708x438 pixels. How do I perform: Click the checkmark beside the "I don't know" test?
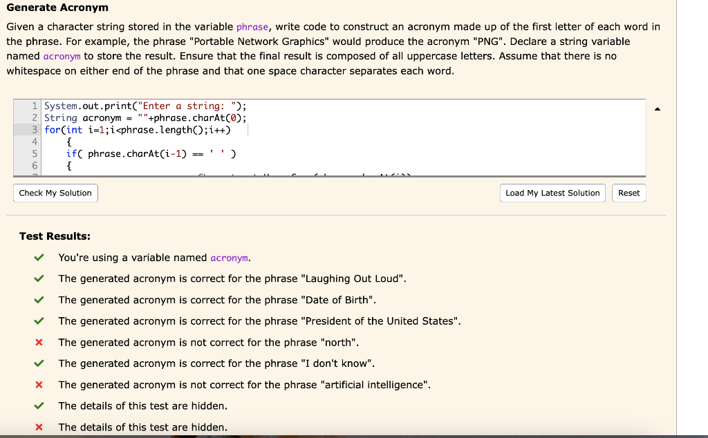(40, 363)
